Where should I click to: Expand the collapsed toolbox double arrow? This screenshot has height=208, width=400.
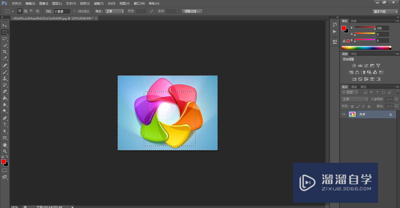(2, 17)
